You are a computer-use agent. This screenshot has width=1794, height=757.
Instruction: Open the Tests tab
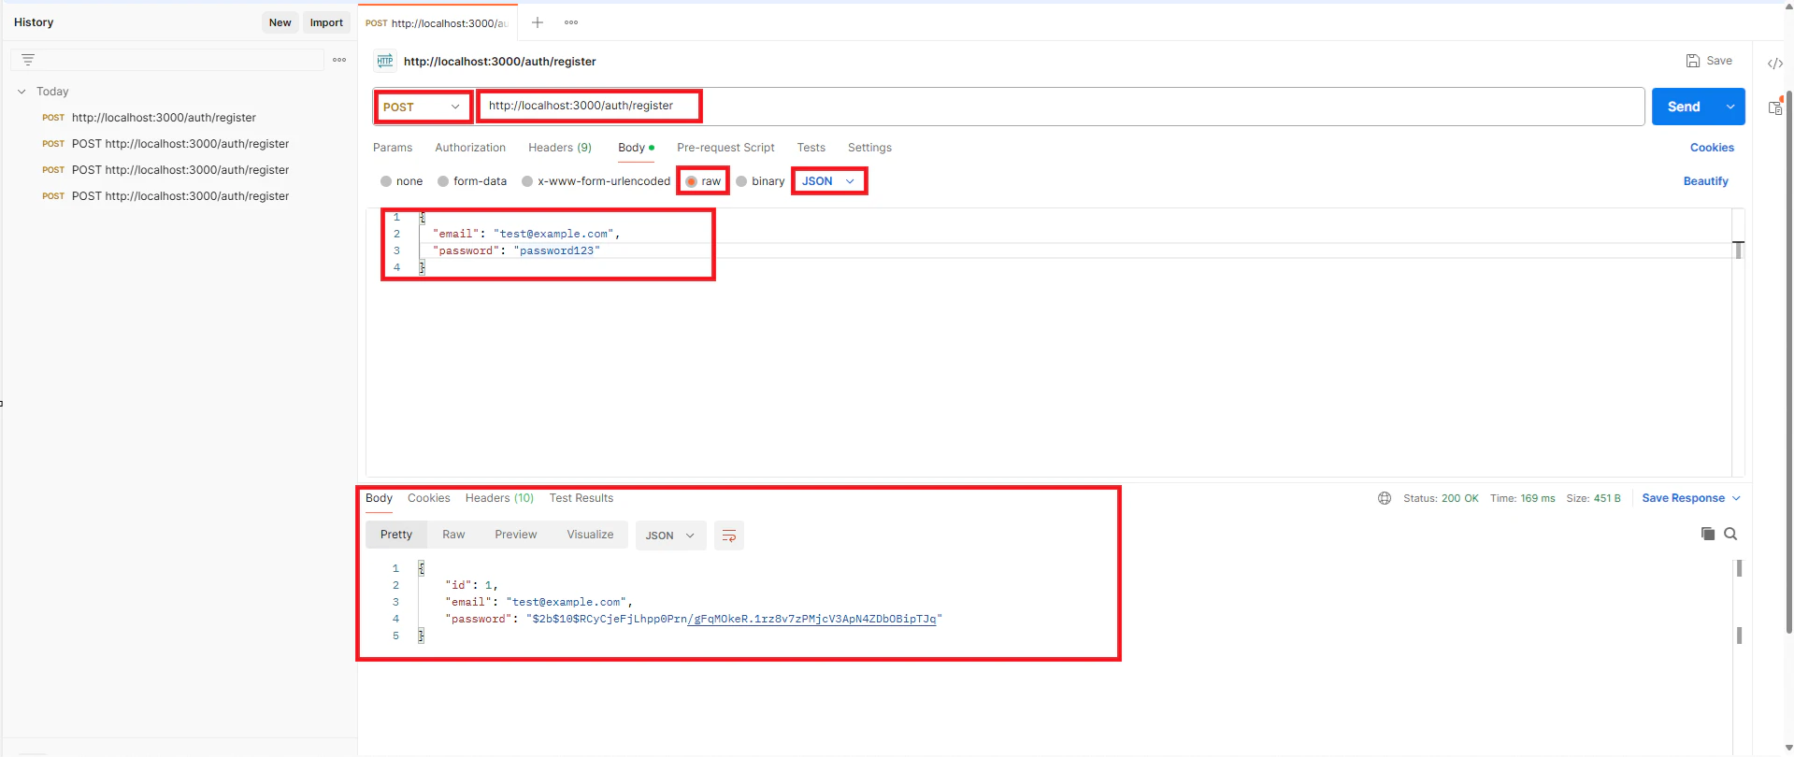[x=811, y=148]
